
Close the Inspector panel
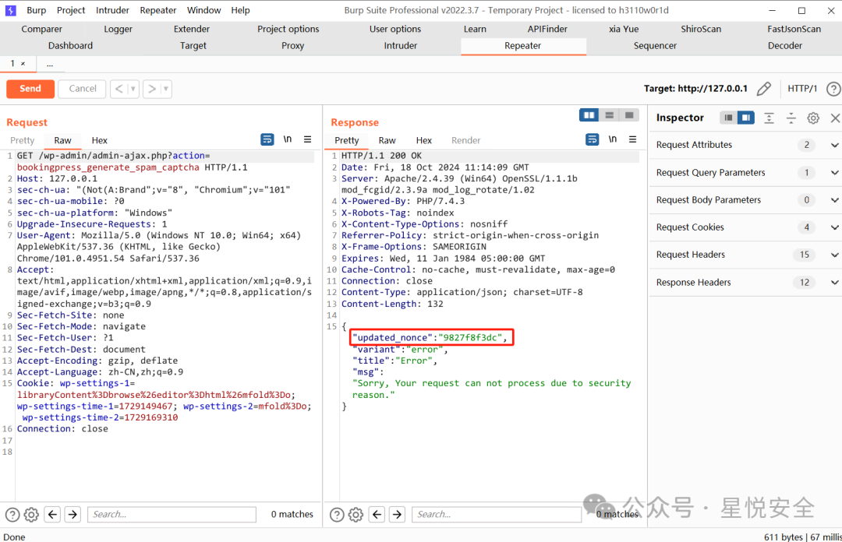(835, 118)
